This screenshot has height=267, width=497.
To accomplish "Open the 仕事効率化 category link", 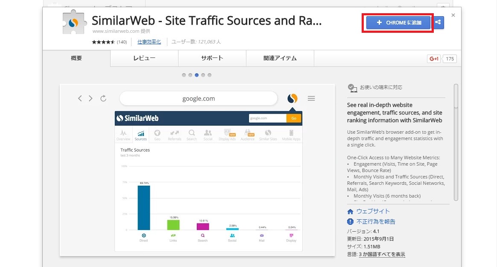I will tap(149, 42).
